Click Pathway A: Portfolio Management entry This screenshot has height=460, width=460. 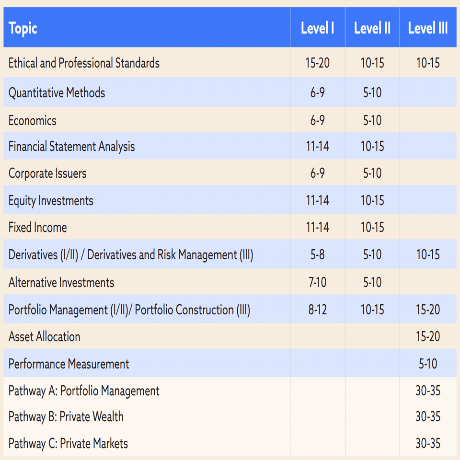pyautogui.click(x=83, y=391)
